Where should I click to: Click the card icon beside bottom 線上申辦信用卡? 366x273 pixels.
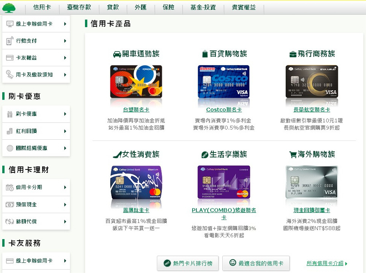10,261
